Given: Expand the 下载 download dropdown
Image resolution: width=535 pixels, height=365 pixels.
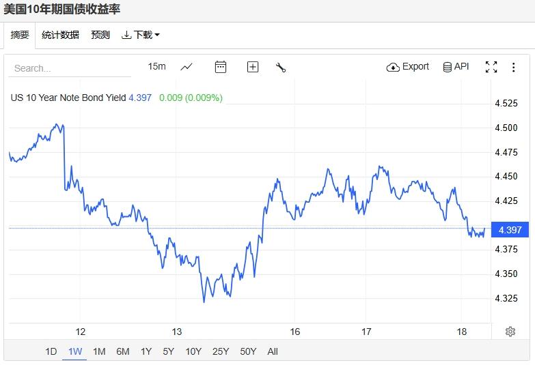Looking at the screenshot, I should point(141,35).
